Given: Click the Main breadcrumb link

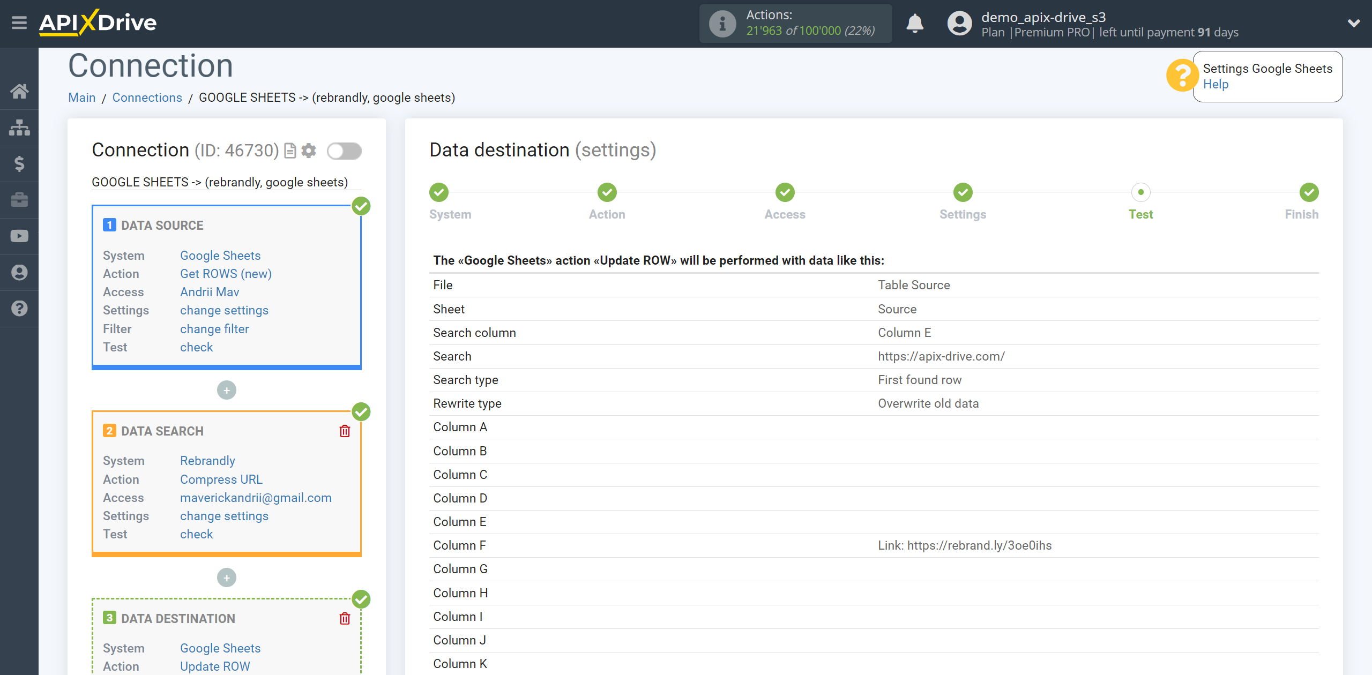Looking at the screenshot, I should point(81,97).
